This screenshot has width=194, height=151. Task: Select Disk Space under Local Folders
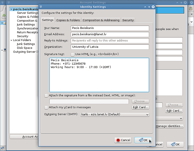point(25,48)
